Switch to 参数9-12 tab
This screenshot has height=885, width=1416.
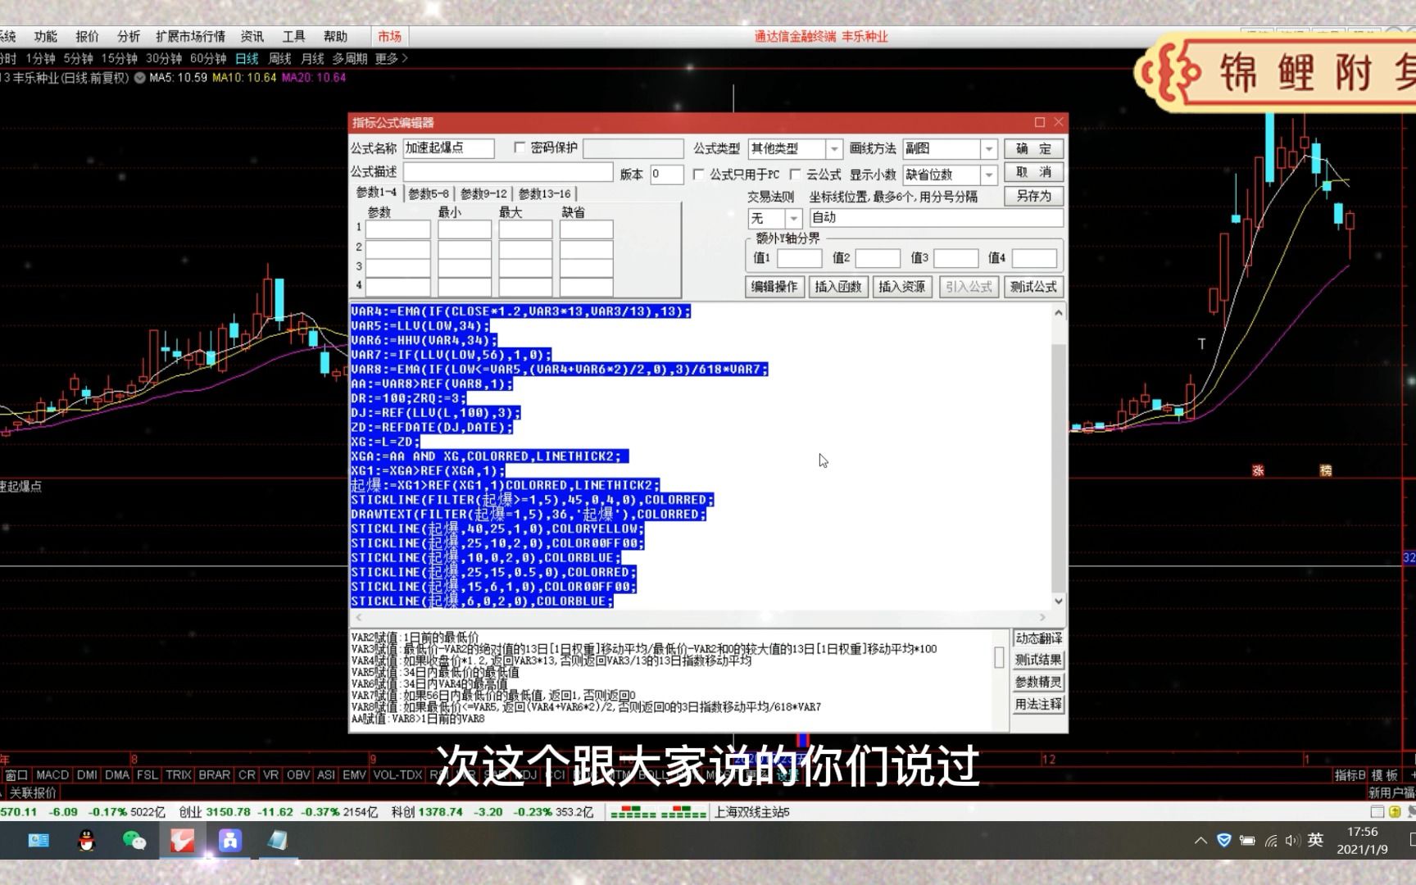point(483,194)
